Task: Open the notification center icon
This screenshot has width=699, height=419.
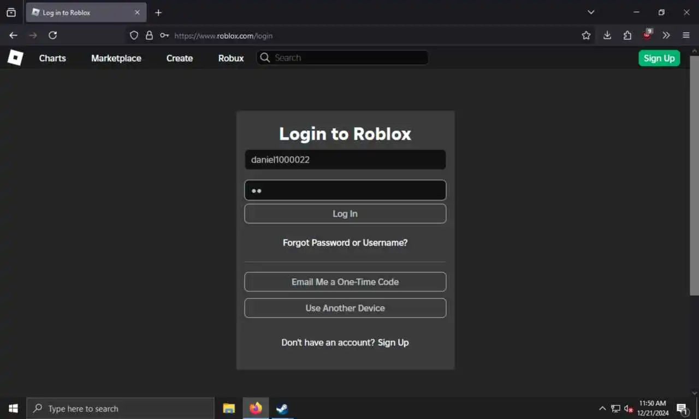Action: [682, 408]
